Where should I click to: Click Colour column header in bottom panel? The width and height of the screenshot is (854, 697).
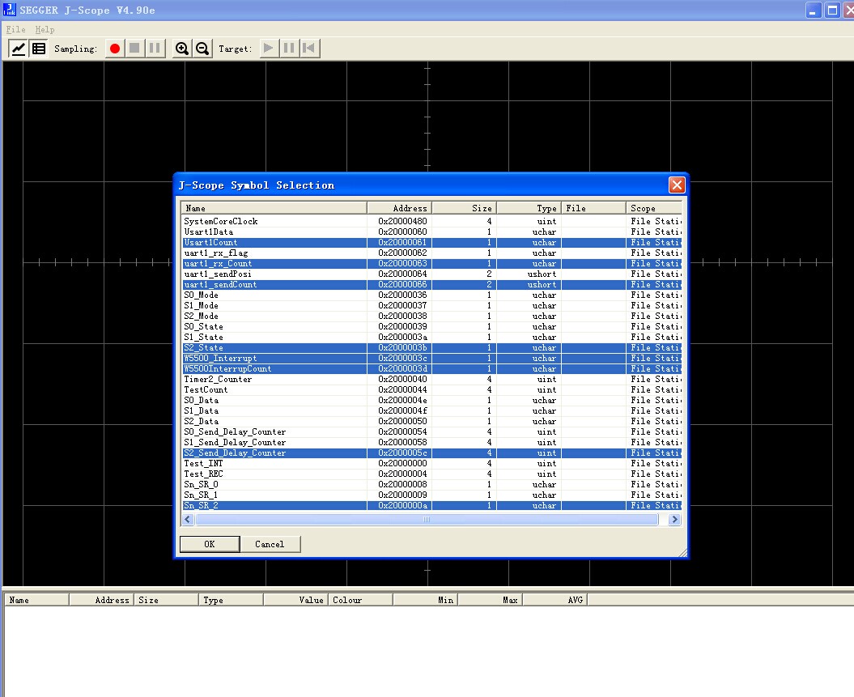360,600
